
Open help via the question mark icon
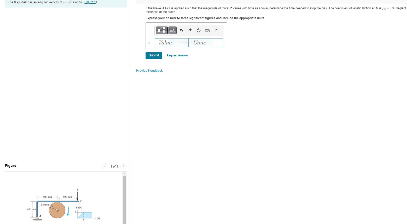pos(216,30)
